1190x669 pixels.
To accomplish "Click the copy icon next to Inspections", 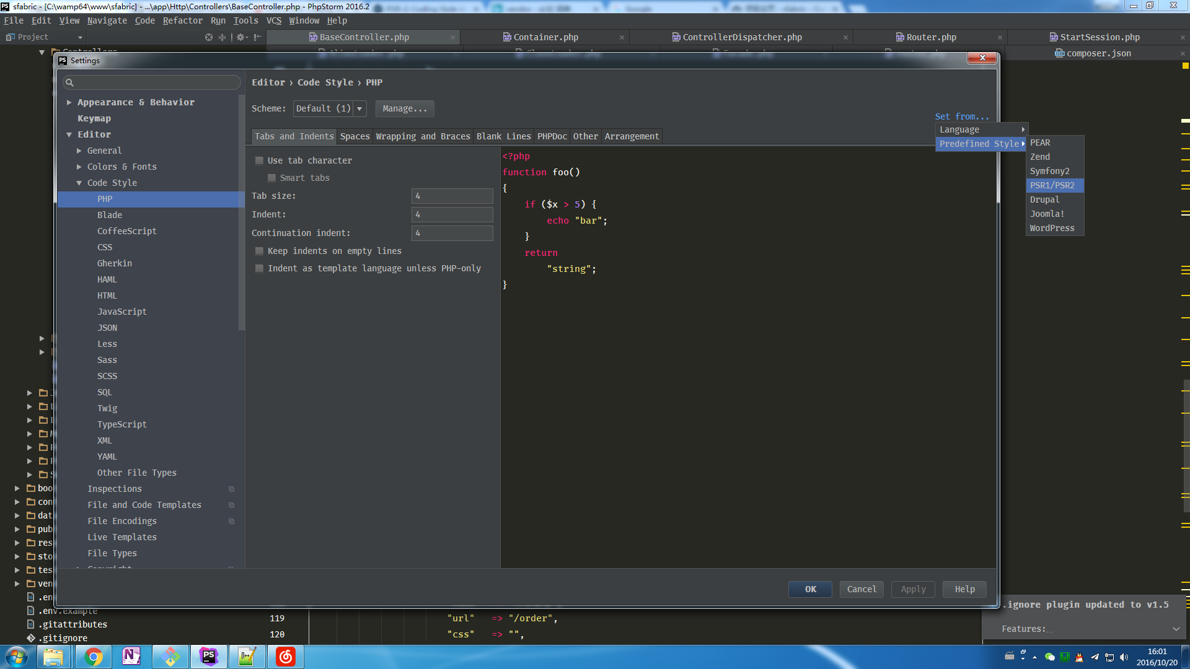I will pyautogui.click(x=231, y=489).
